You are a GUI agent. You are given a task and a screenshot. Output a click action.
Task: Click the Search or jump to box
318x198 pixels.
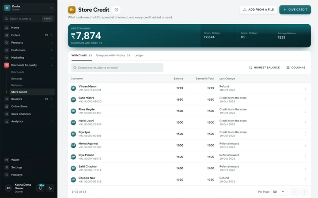pos(29,18)
